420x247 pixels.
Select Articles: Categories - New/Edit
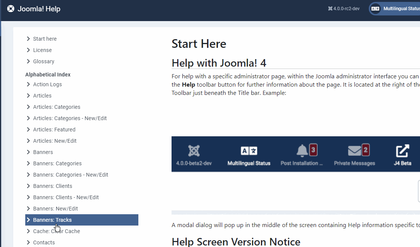pyautogui.click(x=70, y=118)
